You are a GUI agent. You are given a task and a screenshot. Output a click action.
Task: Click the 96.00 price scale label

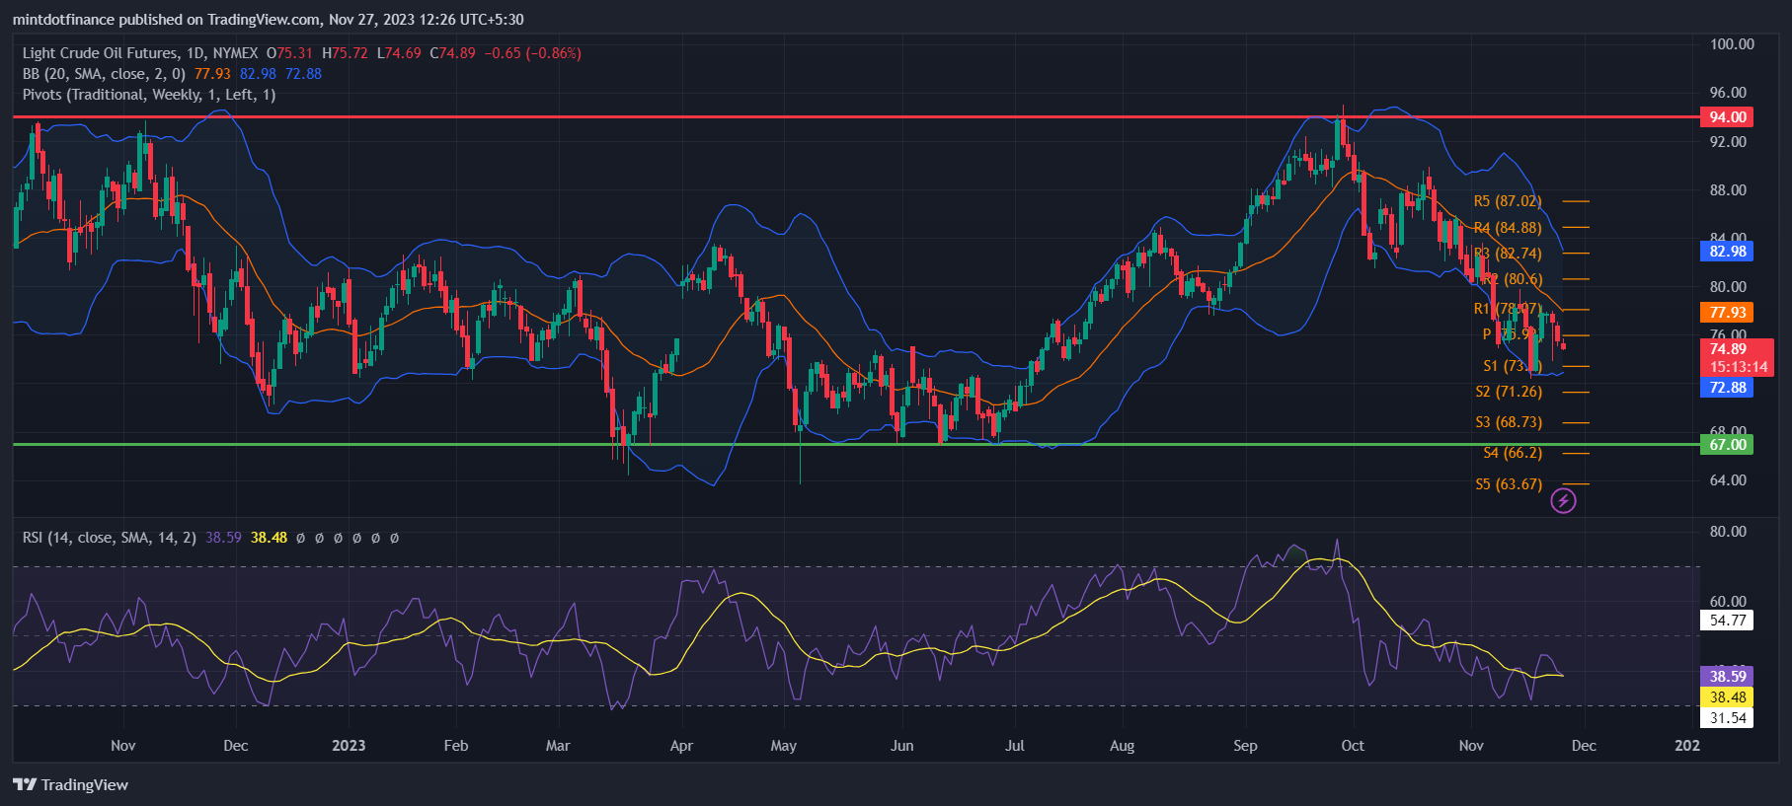1728,93
